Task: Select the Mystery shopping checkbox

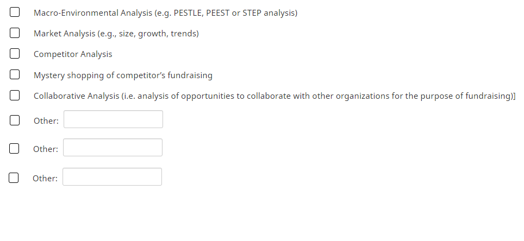Action: tap(15, 75)
